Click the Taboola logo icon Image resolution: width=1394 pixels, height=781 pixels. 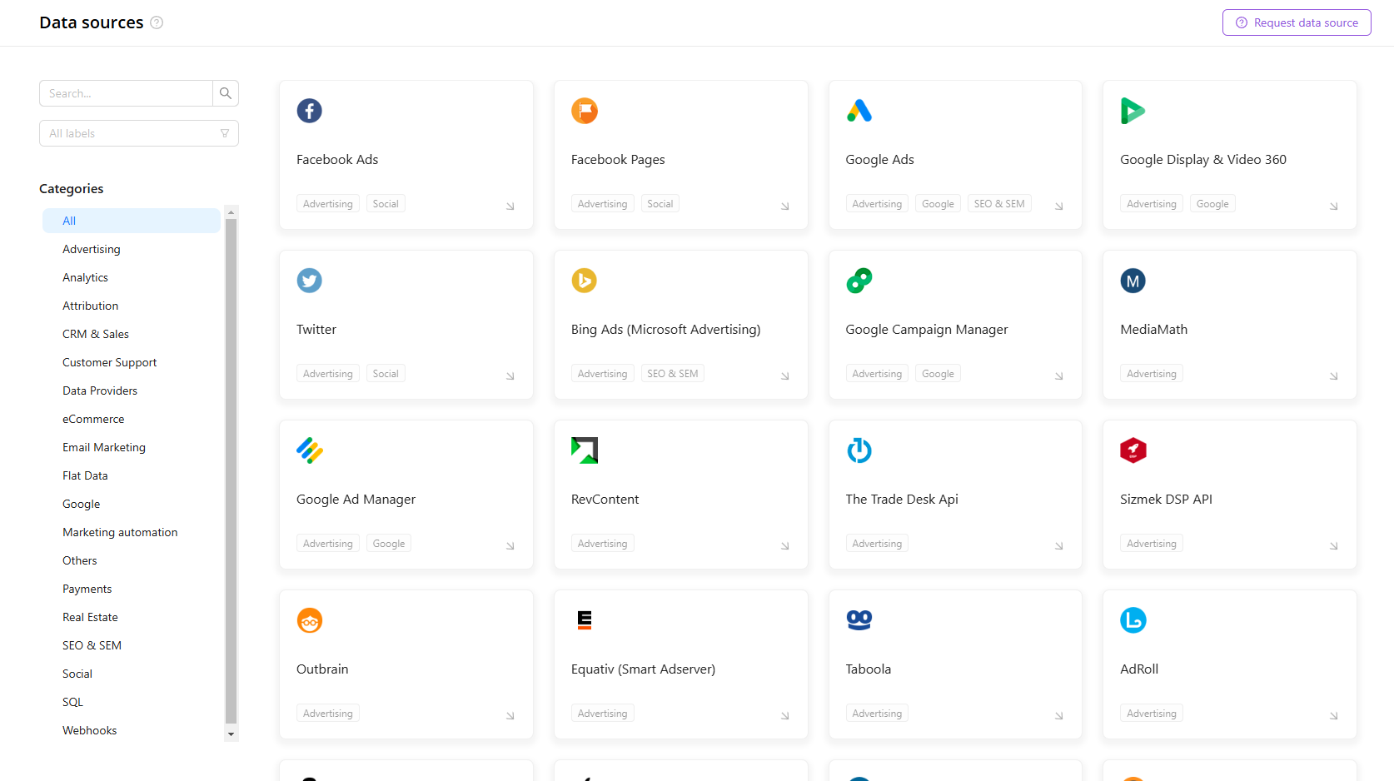(x=859, y=620)
